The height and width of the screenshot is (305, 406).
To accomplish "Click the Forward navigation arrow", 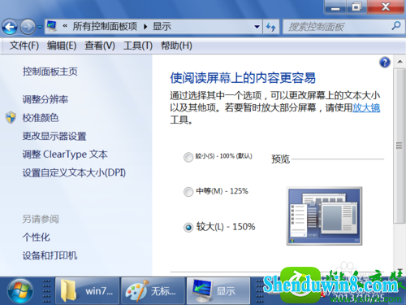I will click(x=28, y=27).
